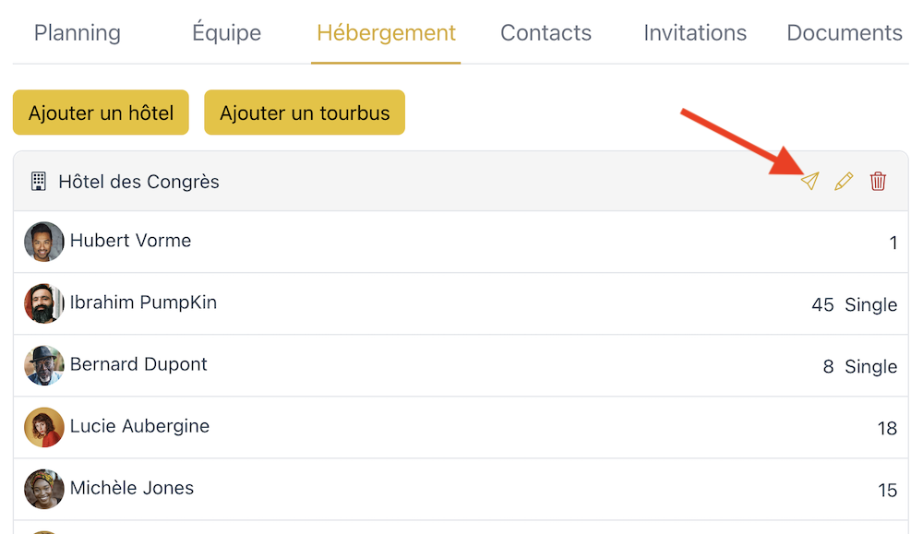923x534 pixels.
Task: Send the Hôtel des Congrès details via the paper plane icon
Action: 810,181
